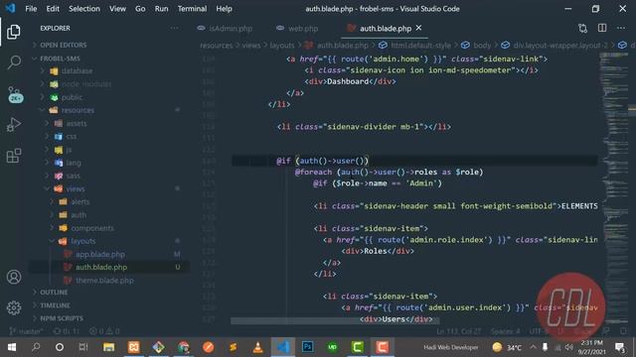The width and height of the screenshot is (636, 357).
Task: Open the Selection menu
Action: pyautogui.click(x=83, y=9)
